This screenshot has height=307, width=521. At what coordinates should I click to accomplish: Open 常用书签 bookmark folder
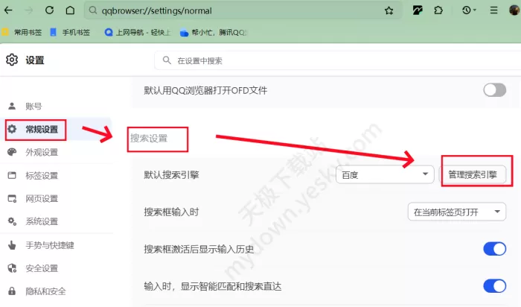coord(22,32)
